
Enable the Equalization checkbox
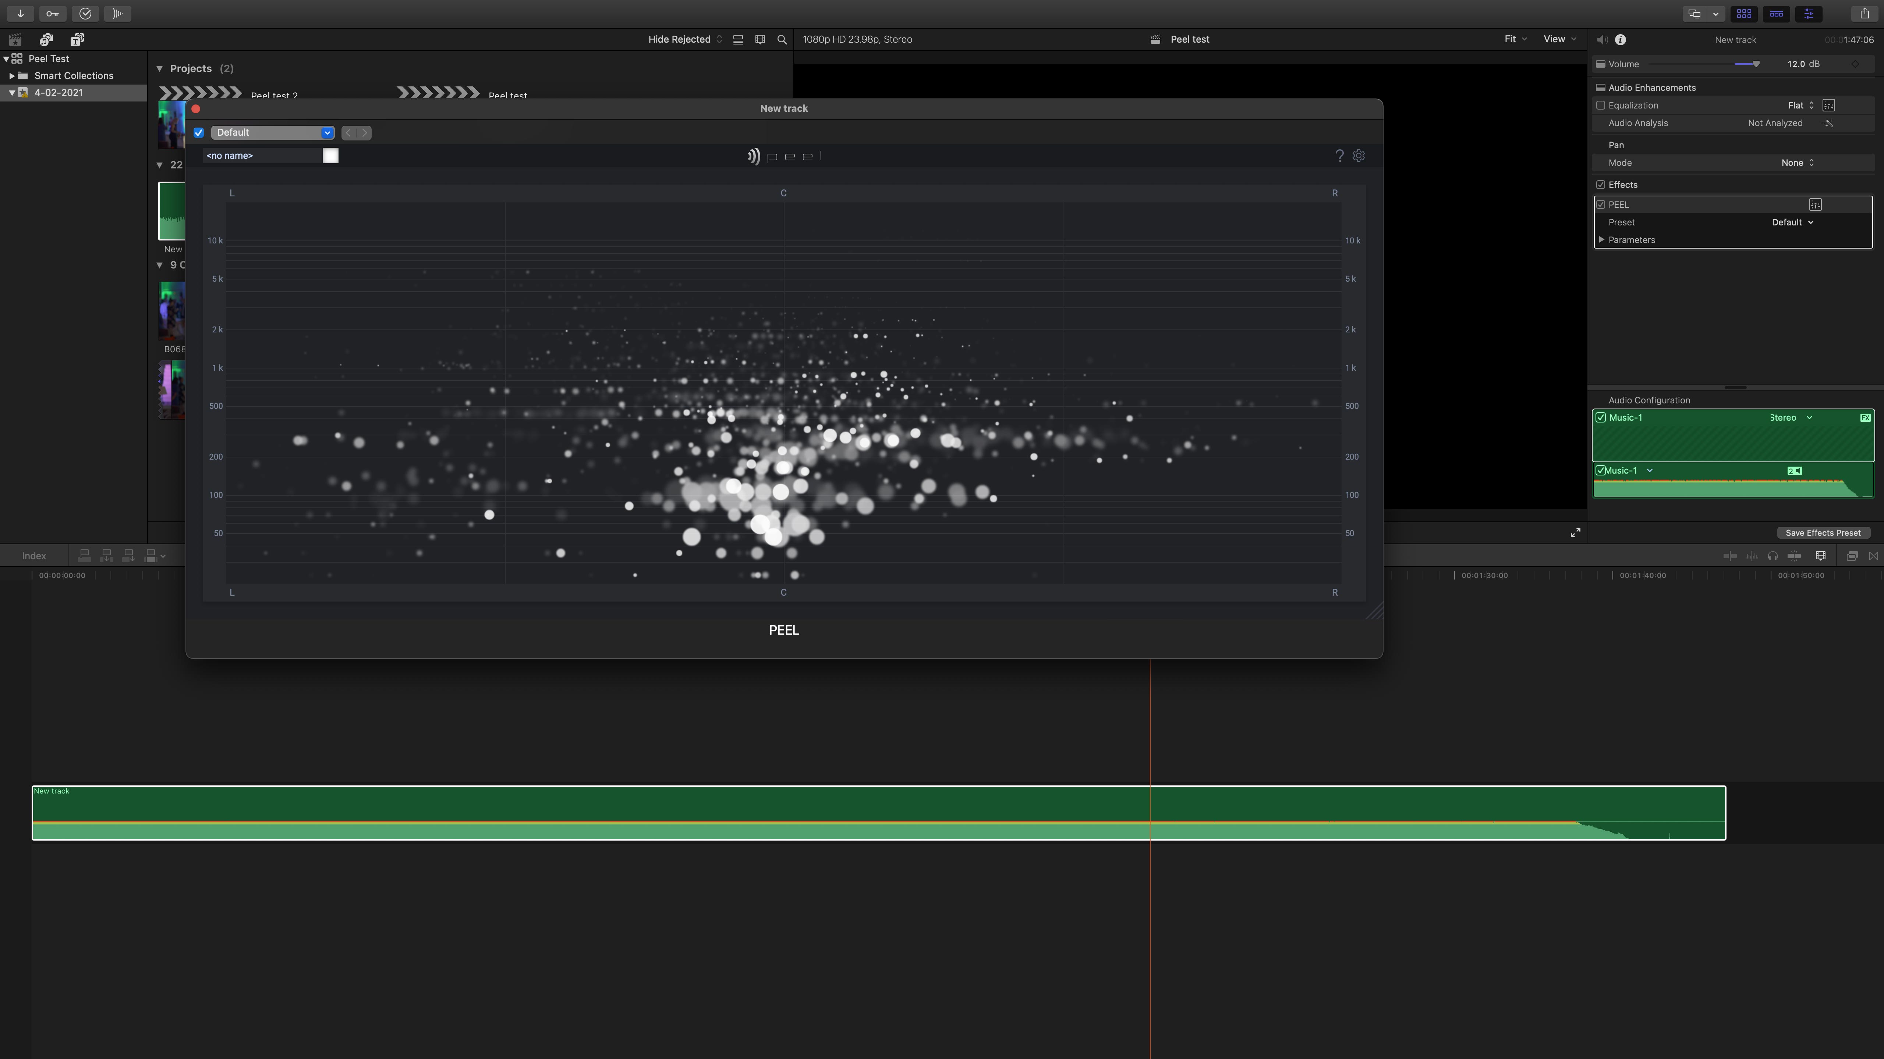1600,105
